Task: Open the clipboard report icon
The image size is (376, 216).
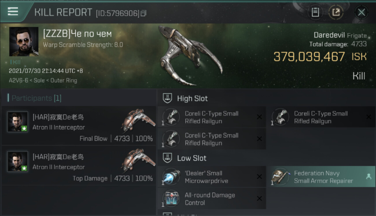Action: [315, 12]
